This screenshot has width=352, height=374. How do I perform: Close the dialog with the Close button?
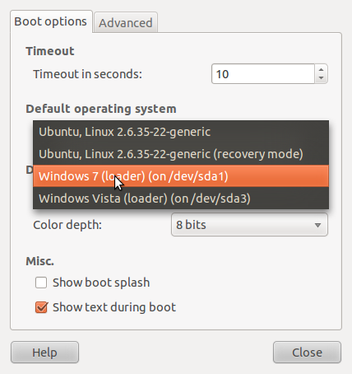[307, 353]
